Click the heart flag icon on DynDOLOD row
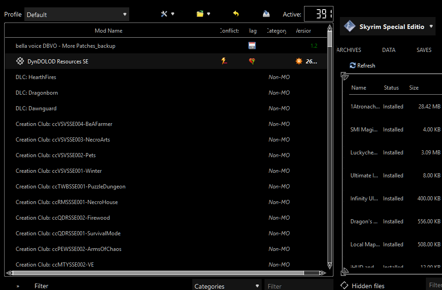This screenshot has width=442, height=290. point(252,61)
